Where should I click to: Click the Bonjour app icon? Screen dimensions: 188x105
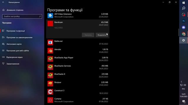(50, 84)
